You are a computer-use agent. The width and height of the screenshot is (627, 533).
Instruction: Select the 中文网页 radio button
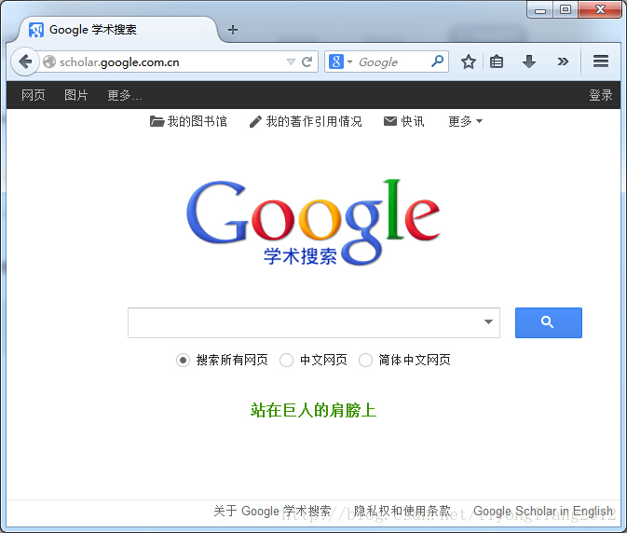tap(286, 361)
